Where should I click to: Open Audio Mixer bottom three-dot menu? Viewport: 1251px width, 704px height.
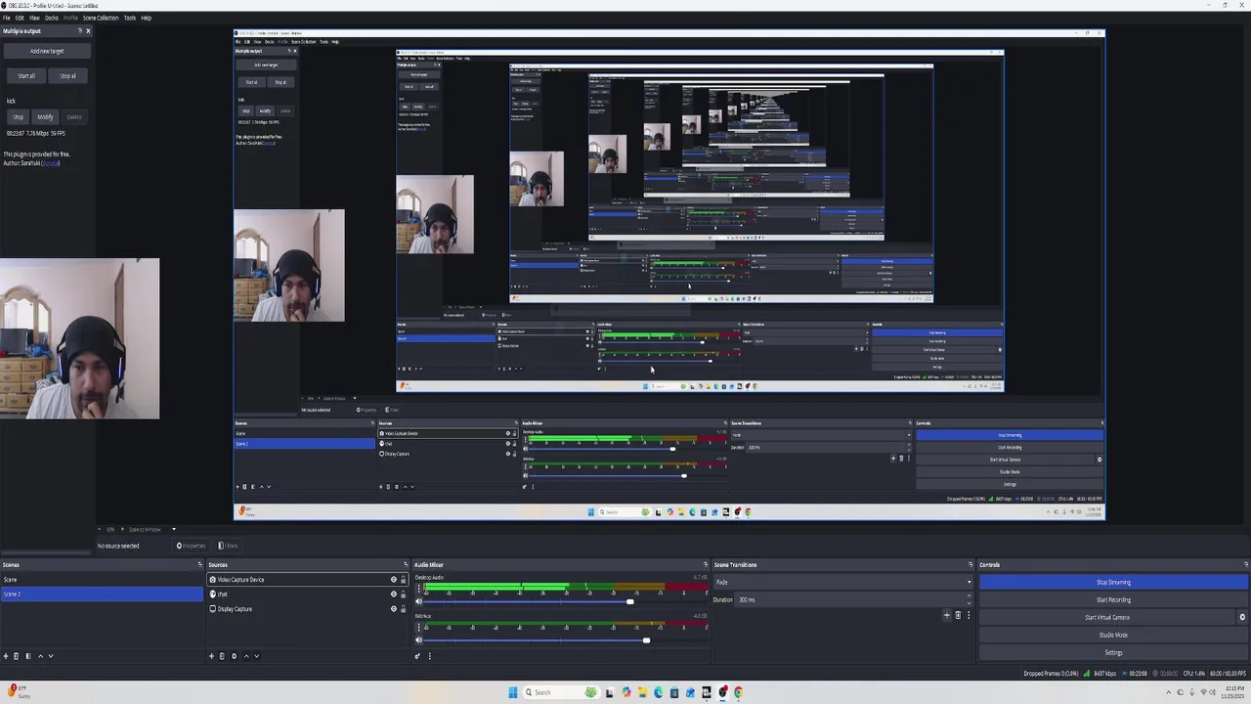[429, 656]
